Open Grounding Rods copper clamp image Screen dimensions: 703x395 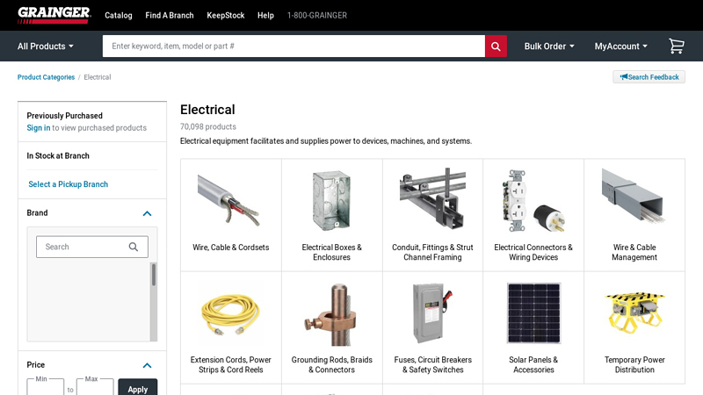[x=331, y=314]
